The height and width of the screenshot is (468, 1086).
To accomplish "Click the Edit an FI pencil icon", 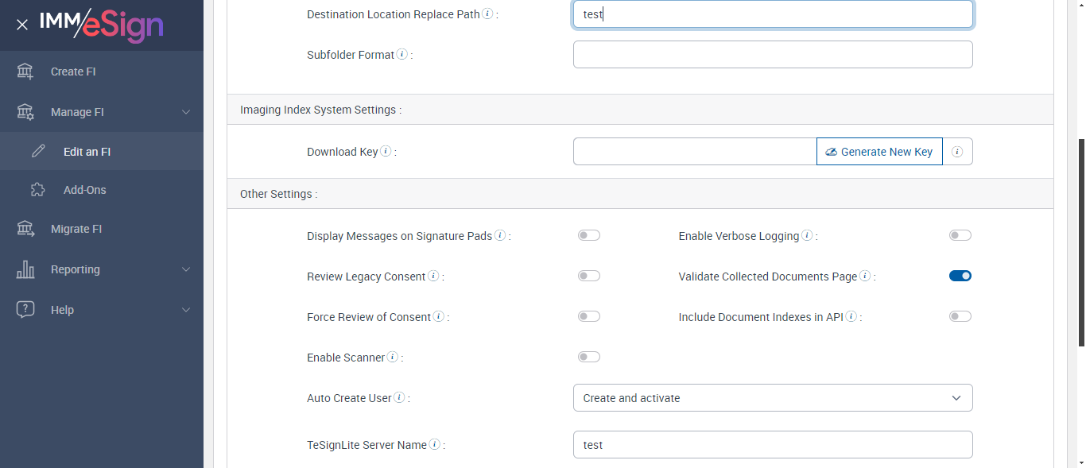I will pos(38,151).
